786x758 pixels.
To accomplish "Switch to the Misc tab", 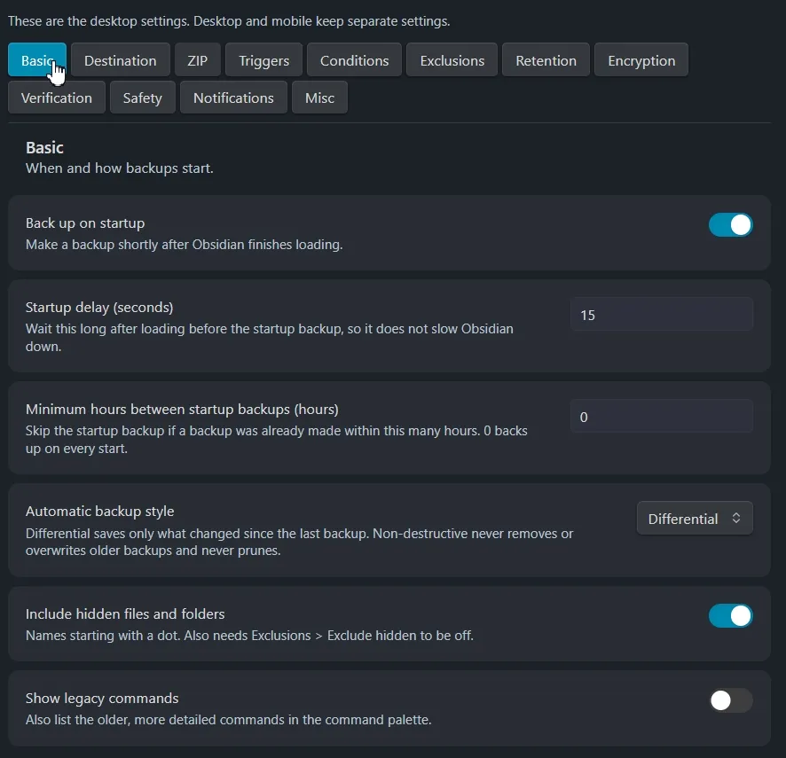I will [x=319, y=98].
